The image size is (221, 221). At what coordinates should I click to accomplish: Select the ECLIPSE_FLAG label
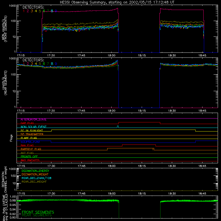click(30, 142)
